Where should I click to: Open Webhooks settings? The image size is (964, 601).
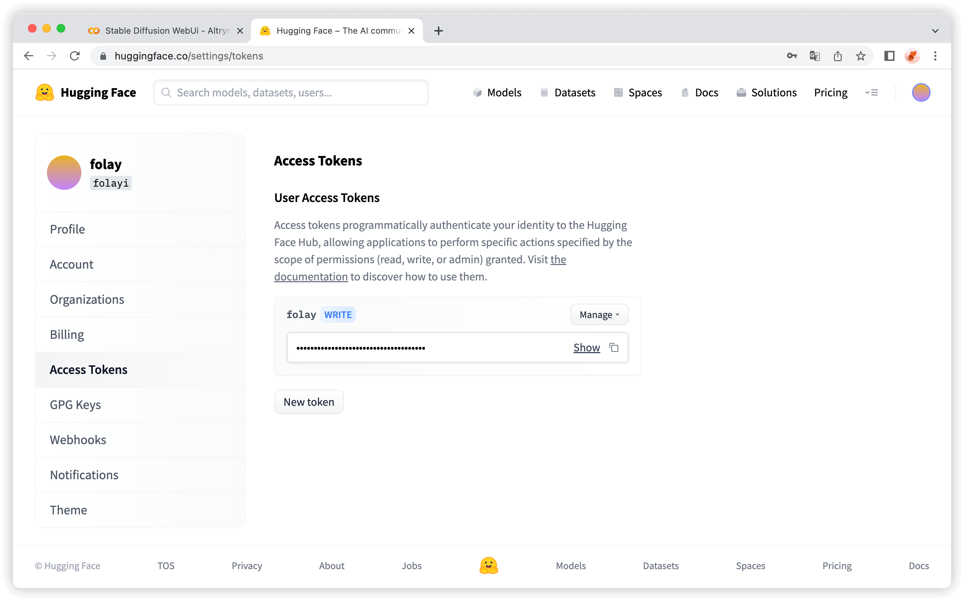coord(140,439)
